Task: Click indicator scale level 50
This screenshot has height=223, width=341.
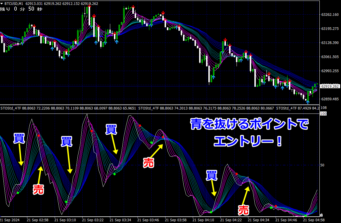Action: coord(322,165)
